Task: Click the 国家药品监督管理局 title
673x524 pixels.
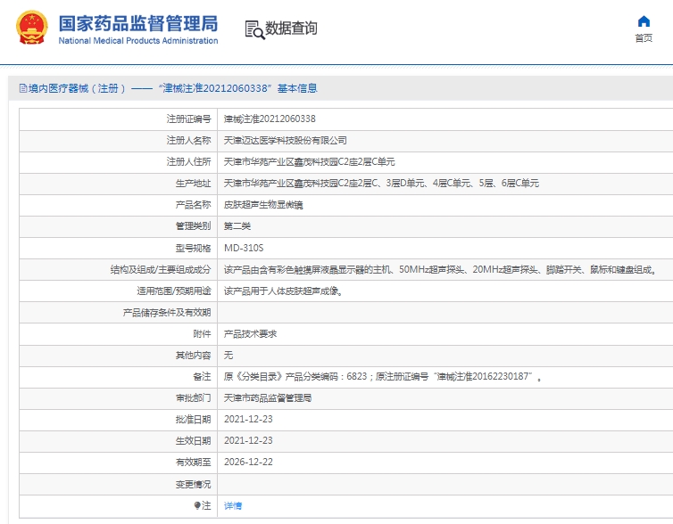Action: [x=138, y=23]
